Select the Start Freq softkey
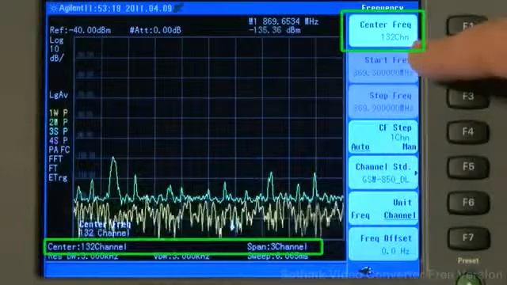 383,66
